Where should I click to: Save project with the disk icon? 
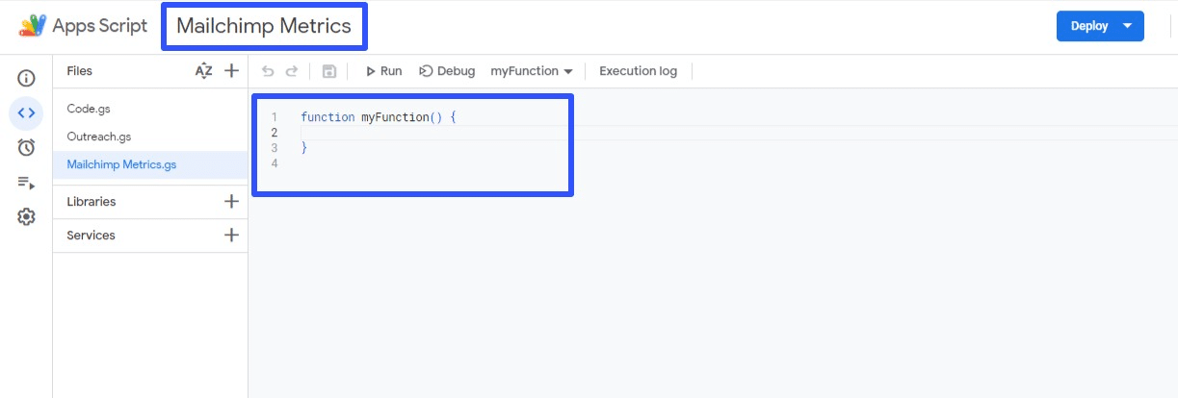328,71
